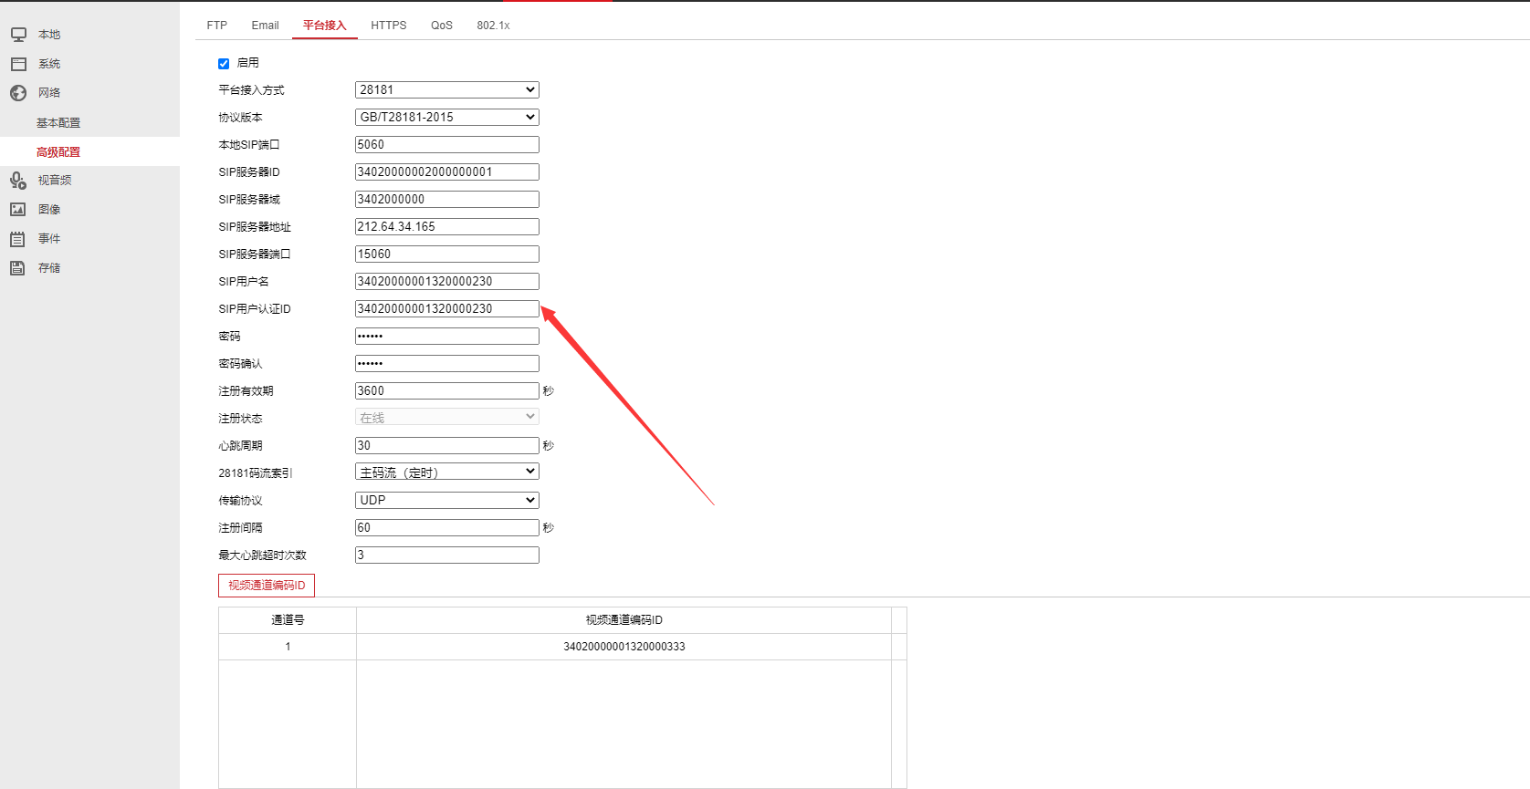Click the 心跳周期 field with 30

point(447,445)
